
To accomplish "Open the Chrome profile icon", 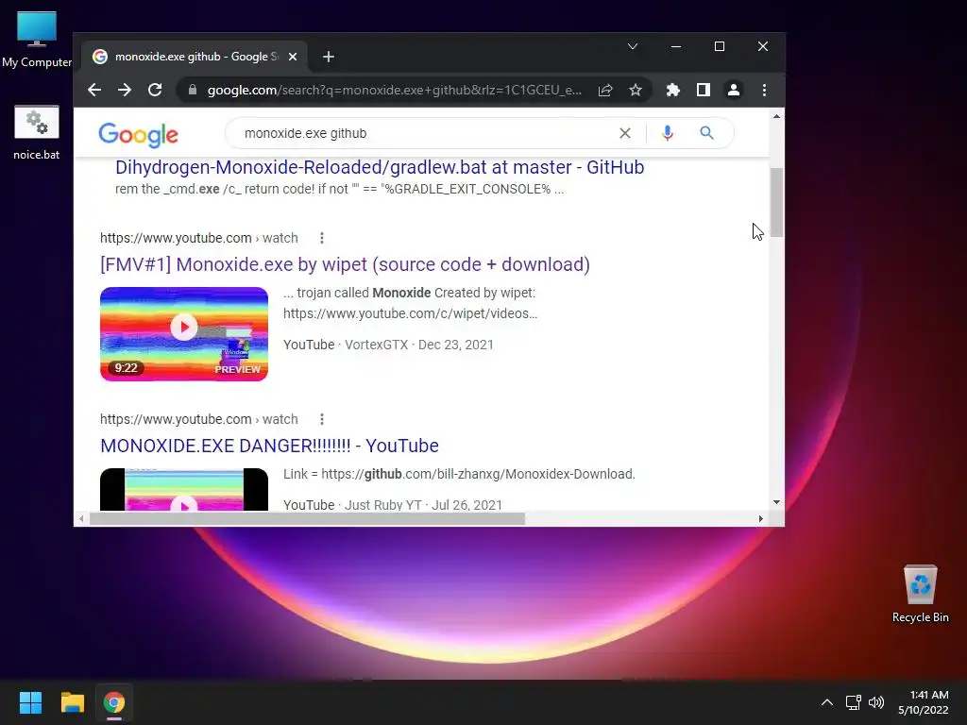I will [733, 90].
